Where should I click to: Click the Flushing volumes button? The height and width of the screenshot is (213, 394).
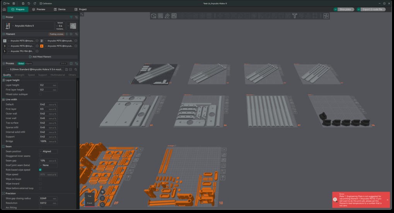(x=56, y=34)
